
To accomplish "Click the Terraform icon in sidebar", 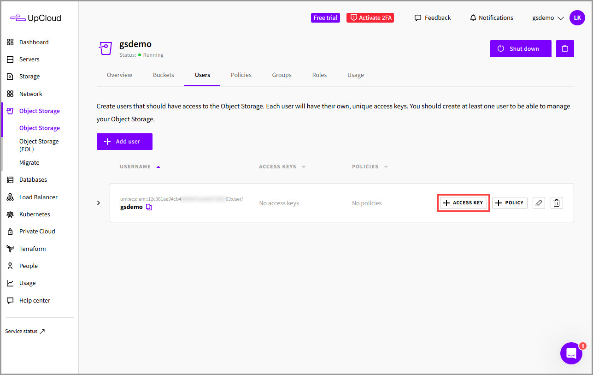I will tap(10, 249).
